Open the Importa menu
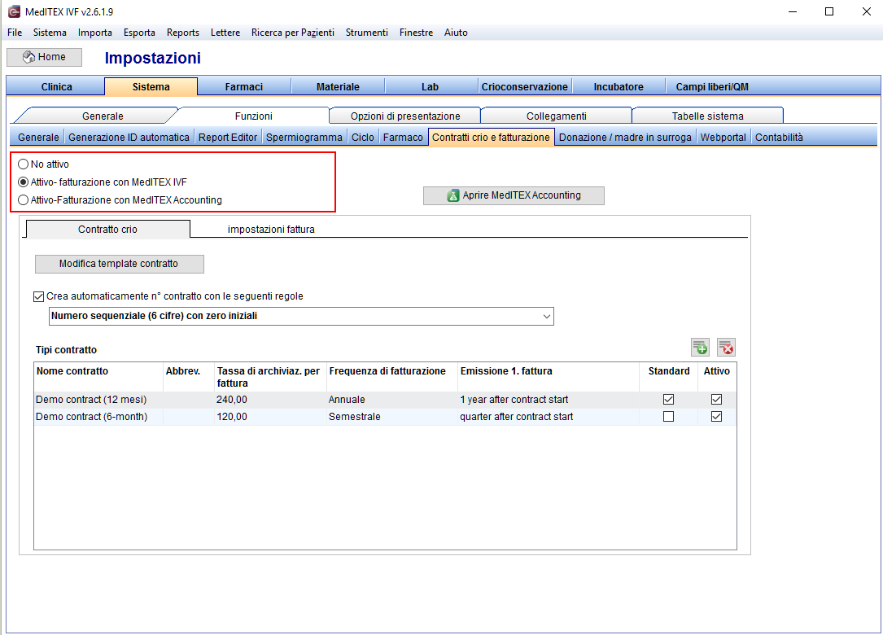Viewport: 883px width, 635px height. point(94,33)
